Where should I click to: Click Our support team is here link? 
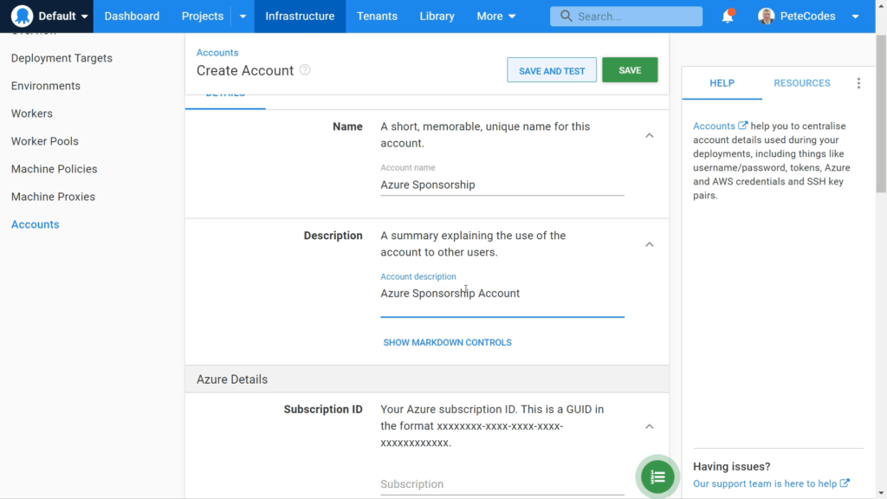(765, 483)
